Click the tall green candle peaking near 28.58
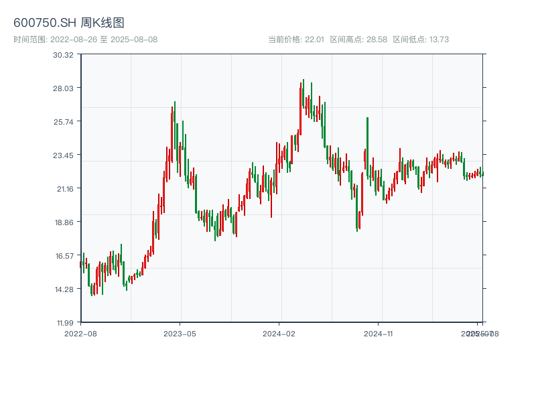Image resolution: width=536 pixels, height=402 pixels. 304,94
